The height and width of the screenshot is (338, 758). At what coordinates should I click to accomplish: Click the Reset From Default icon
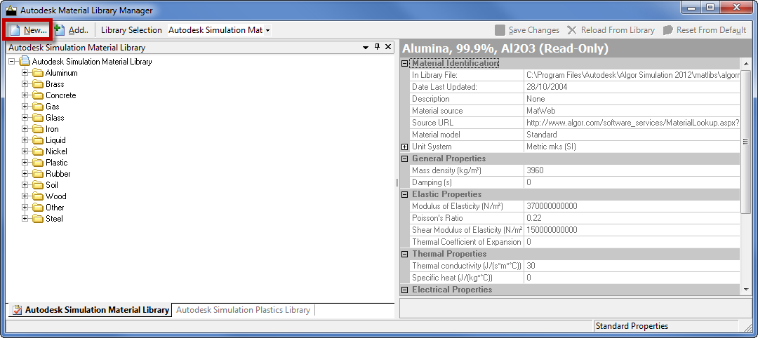[x=668, y=30]
